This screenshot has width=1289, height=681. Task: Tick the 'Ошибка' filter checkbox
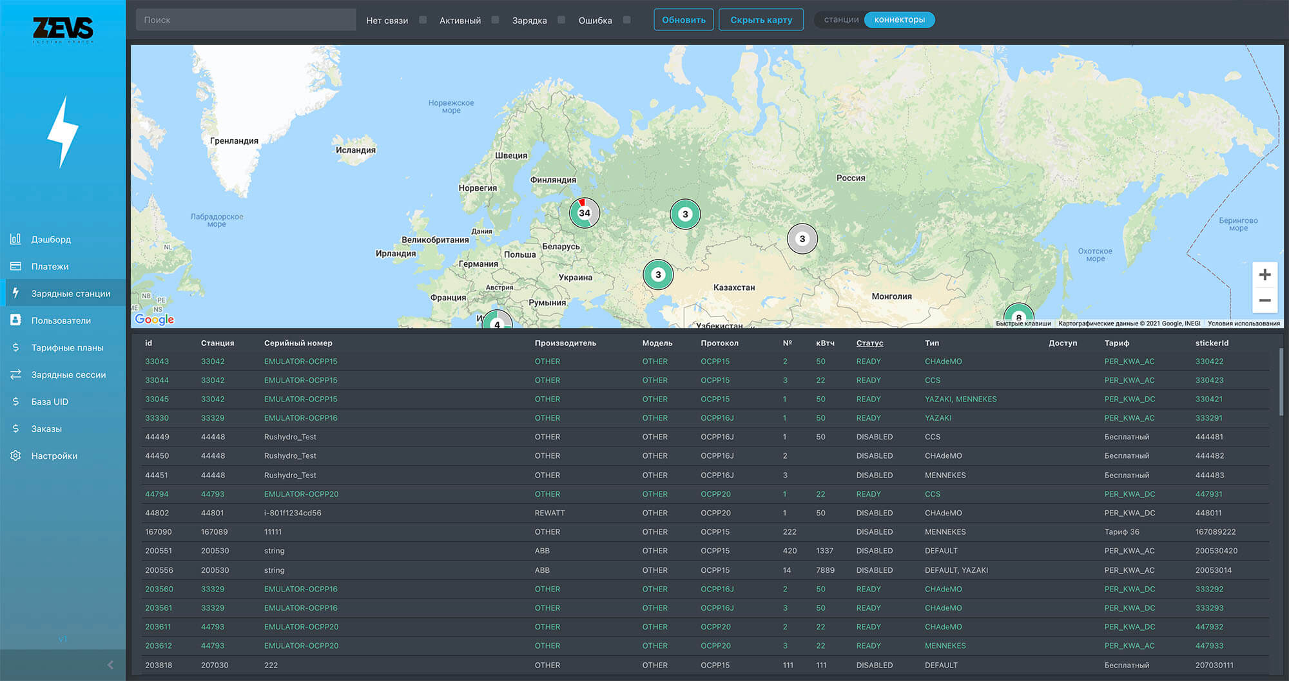click(626, 20)
